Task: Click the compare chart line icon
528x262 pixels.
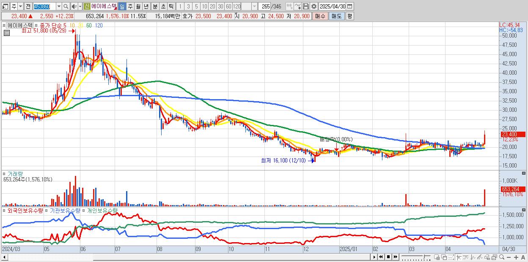Action: (x=298, y=6)
